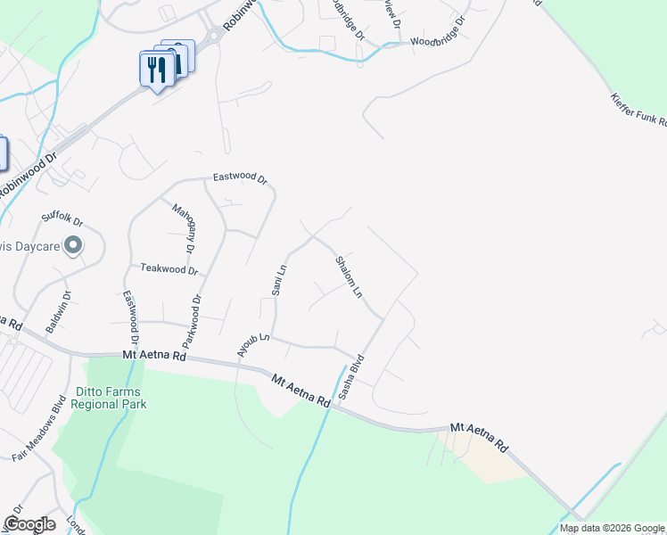Click the Suffolk Dr street label
Image resolution: width=667 pixels, height=535 pixels.
click(x=62, y=218)
